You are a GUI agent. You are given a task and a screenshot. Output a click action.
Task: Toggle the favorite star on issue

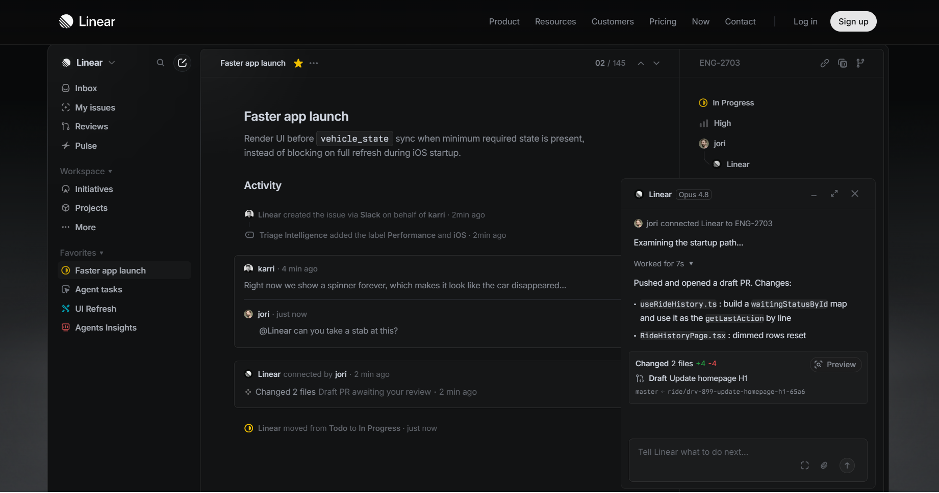point(298,63)
